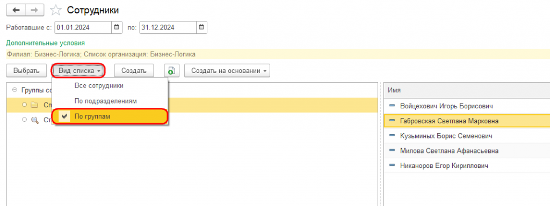Click the copy-create icon with green plus
550x206 pixels.
point(171,71)
